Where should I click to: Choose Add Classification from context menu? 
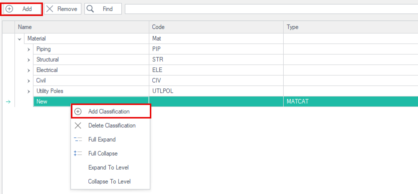(x=111, y=111)
